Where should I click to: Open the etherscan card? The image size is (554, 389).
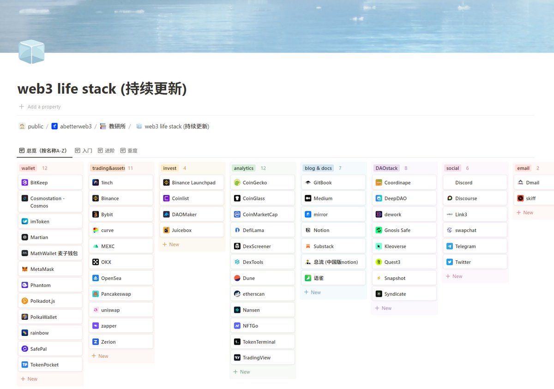tap(263, 294)
